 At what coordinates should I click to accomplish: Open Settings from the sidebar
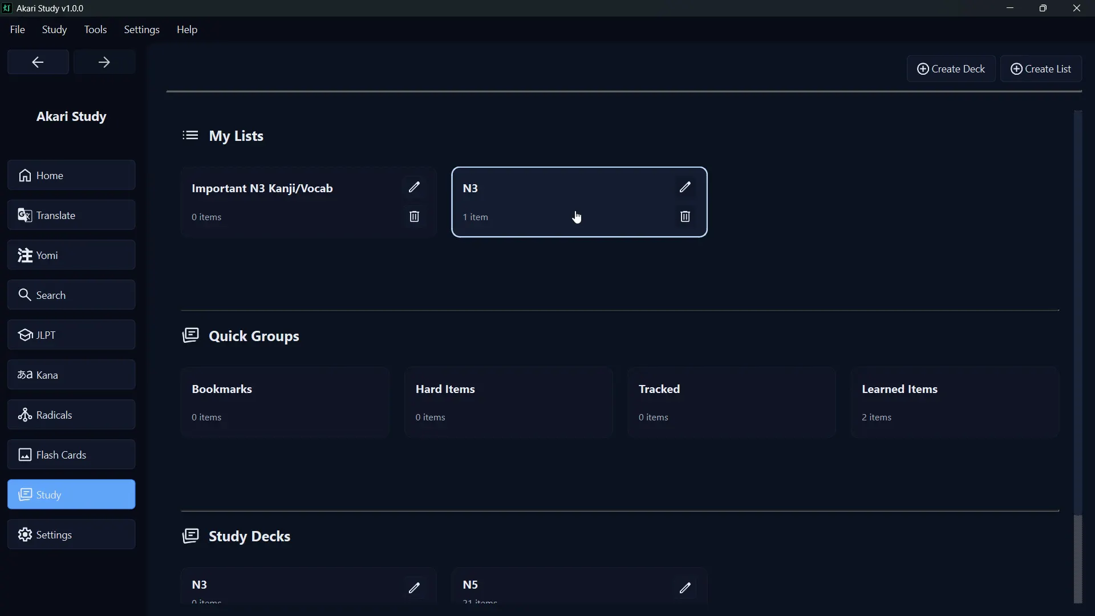tap(71, 534)
